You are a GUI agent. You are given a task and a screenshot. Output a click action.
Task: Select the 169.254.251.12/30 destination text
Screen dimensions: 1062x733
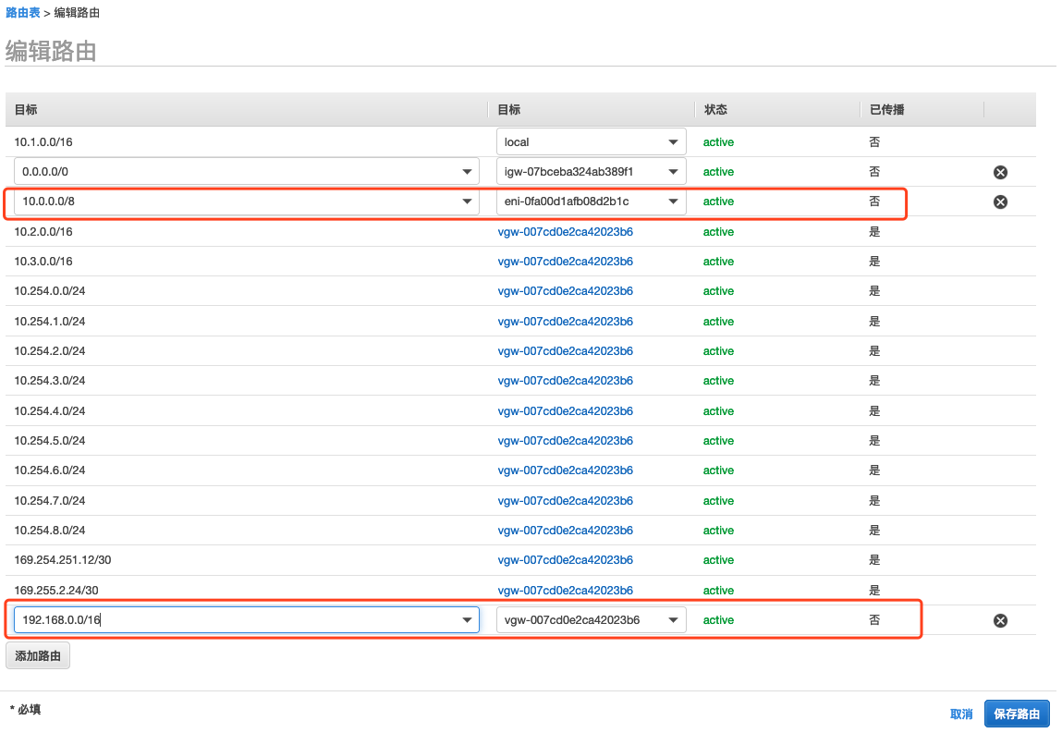click(x=62, y=560)
